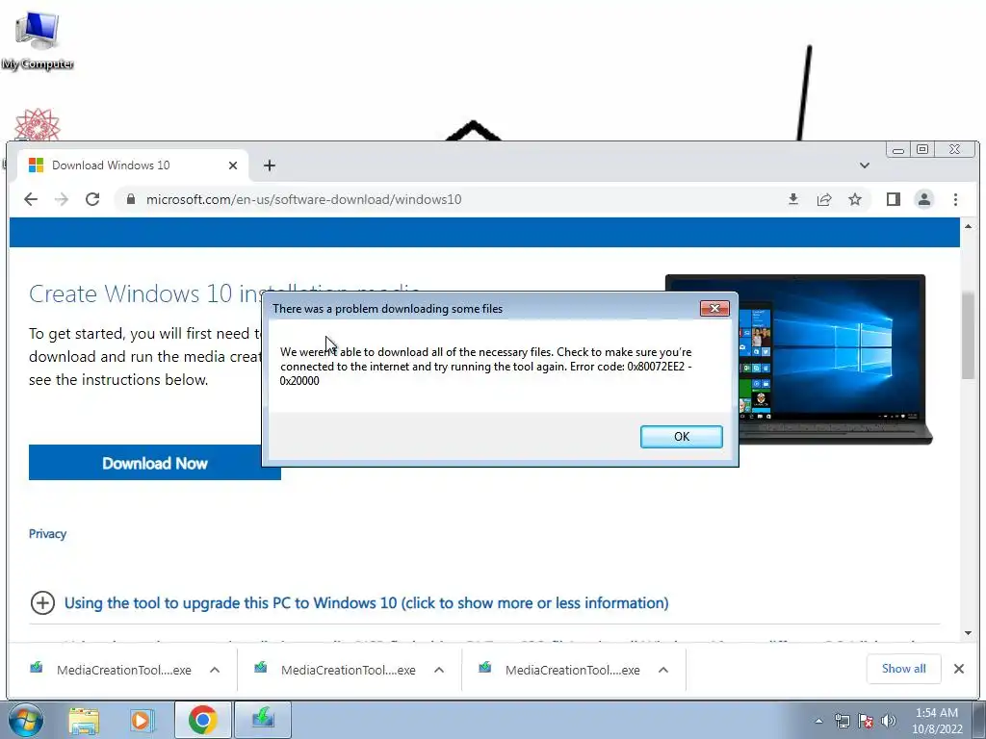This screenshot has height=739, width=986.
Task: Open the network tray icon
Action: pyautogui.click(x=842, y=722)
